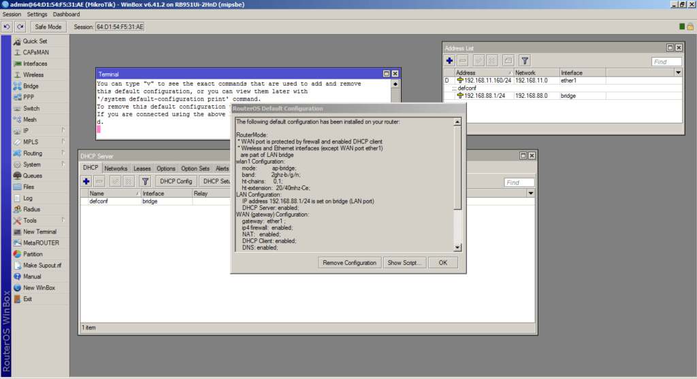697x379 pixels.
Task: Open column dropdown in Address List
Action: tap(678, 73)
